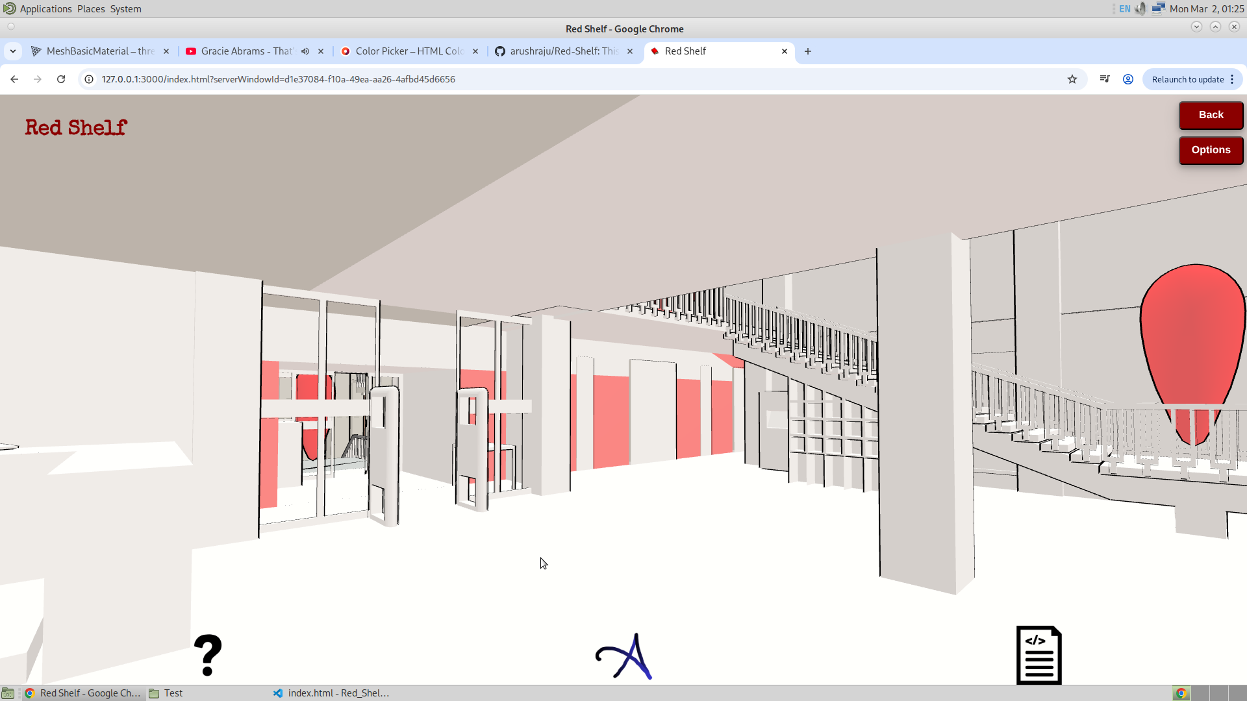
Task: Open the code document icon
Action: point(1039,656)
